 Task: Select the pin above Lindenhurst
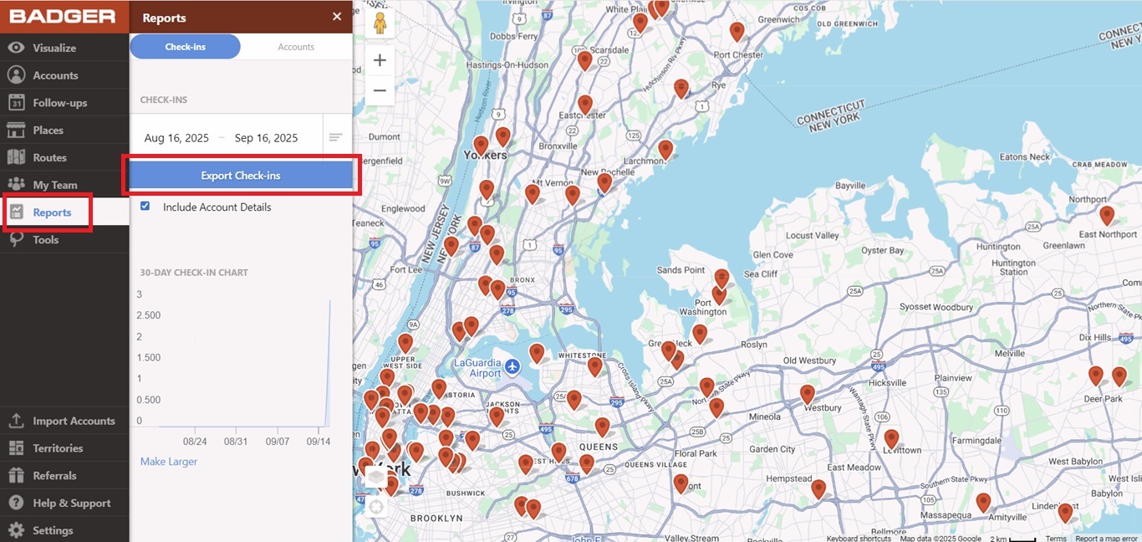[1065, 512]
